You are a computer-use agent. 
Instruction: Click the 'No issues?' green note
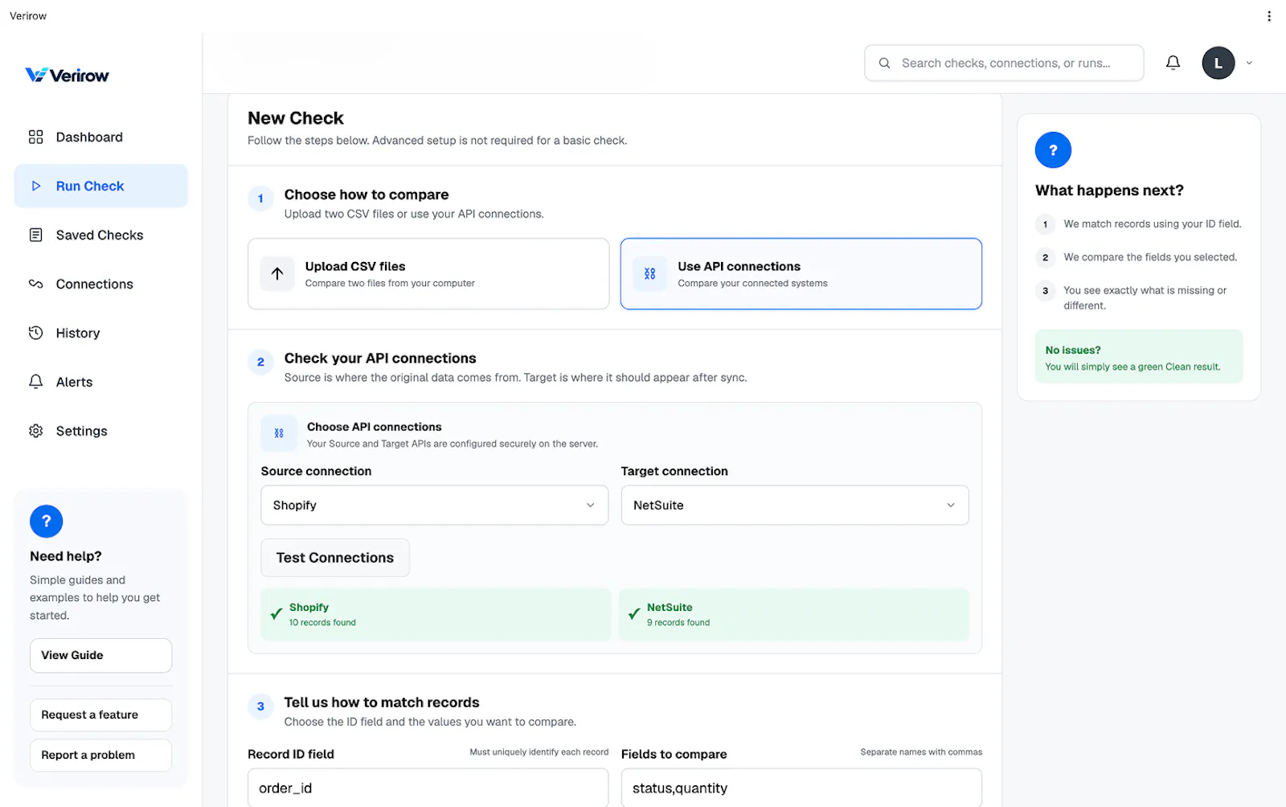point(1139,357)
